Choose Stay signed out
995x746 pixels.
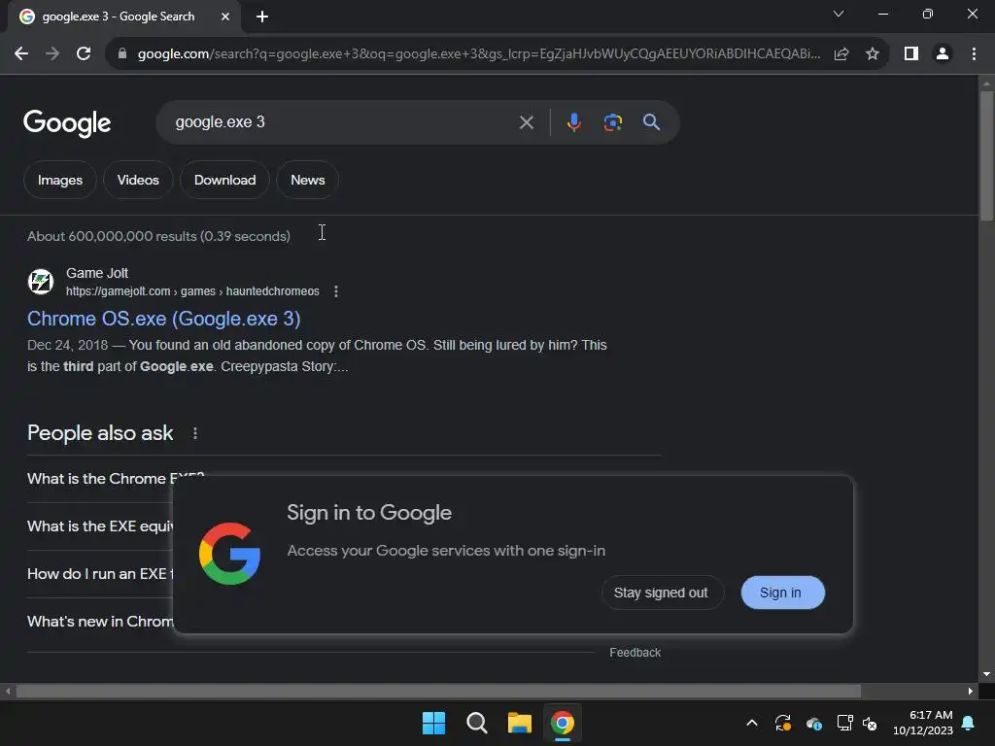662,593
